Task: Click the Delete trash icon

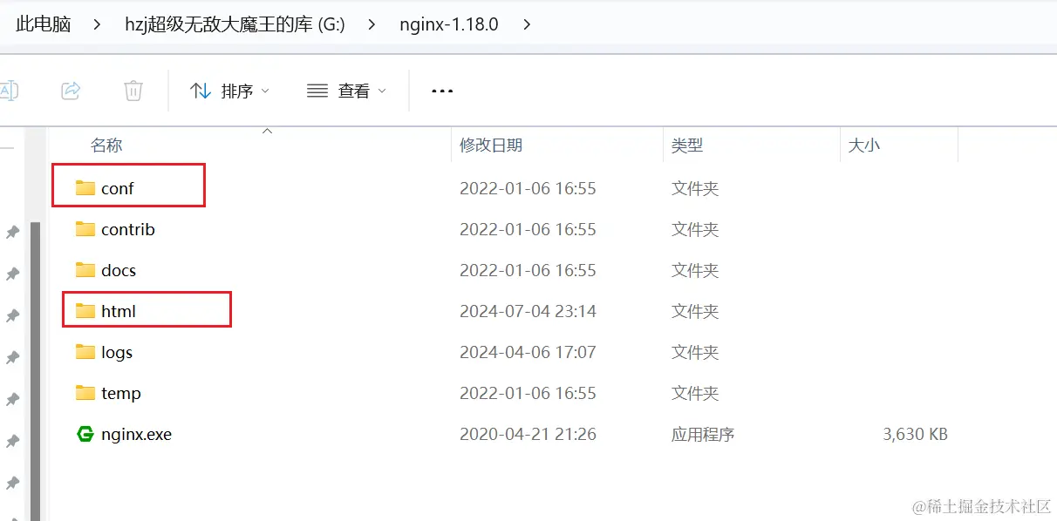Action: point(133,90)
